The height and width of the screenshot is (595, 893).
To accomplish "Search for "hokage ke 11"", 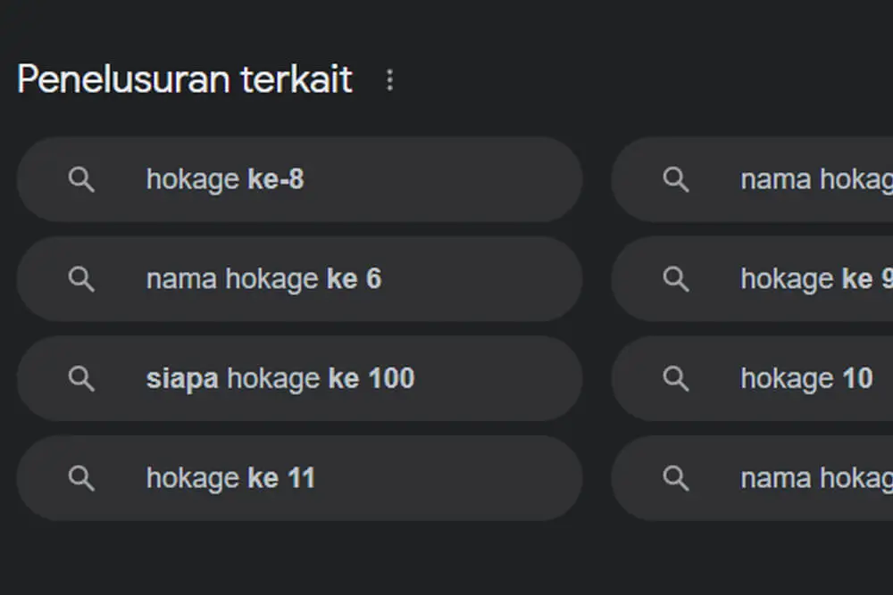I will 230,477.
